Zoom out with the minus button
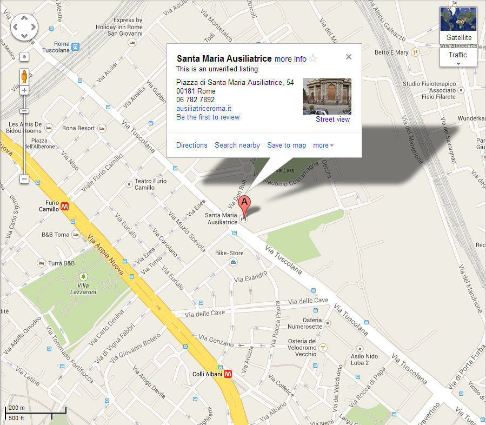This screenshot has height=425, width=486. [x=24, y=179]
